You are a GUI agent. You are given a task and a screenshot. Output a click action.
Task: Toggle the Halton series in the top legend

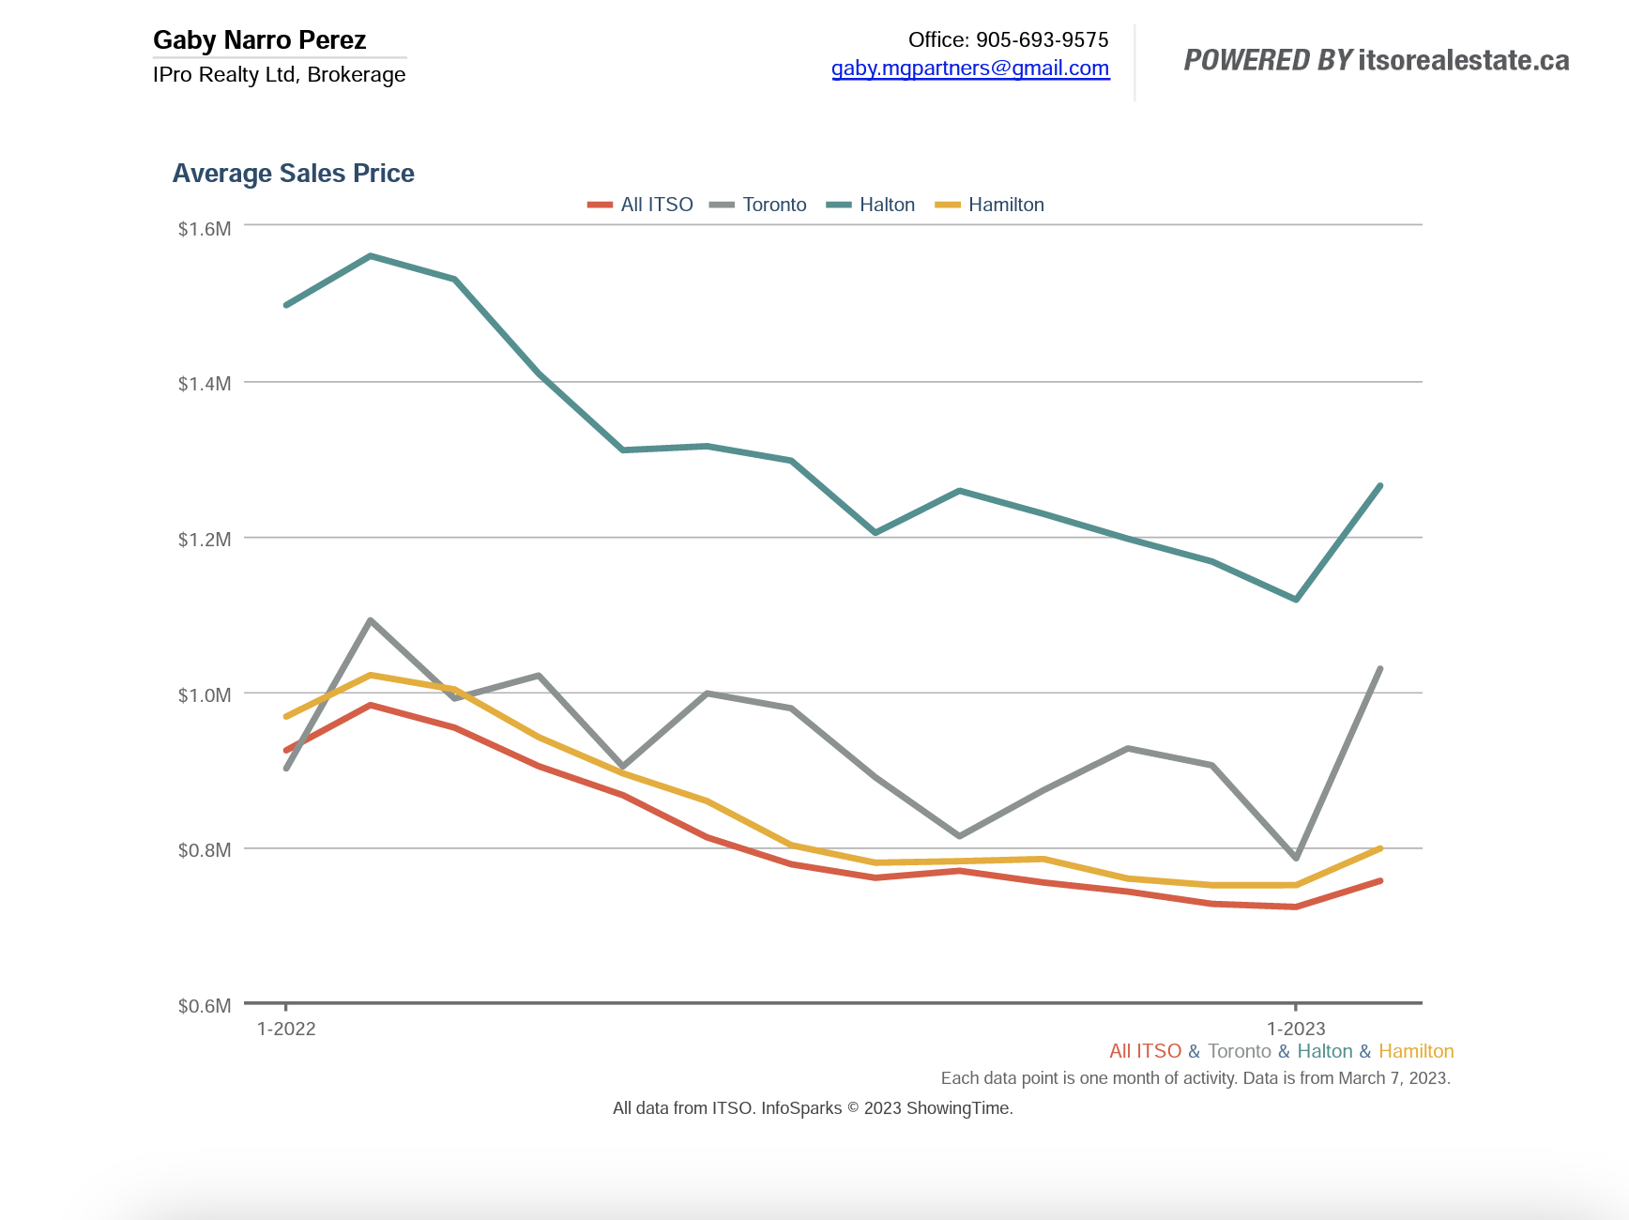(x=887, y=205)
